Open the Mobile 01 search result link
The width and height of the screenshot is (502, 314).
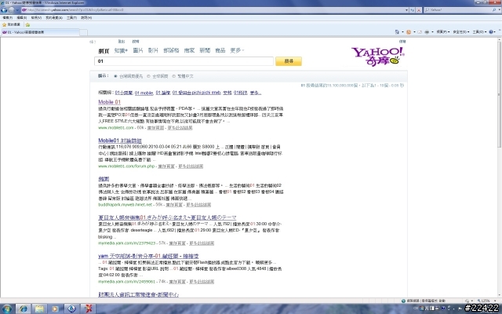(109, 102)
